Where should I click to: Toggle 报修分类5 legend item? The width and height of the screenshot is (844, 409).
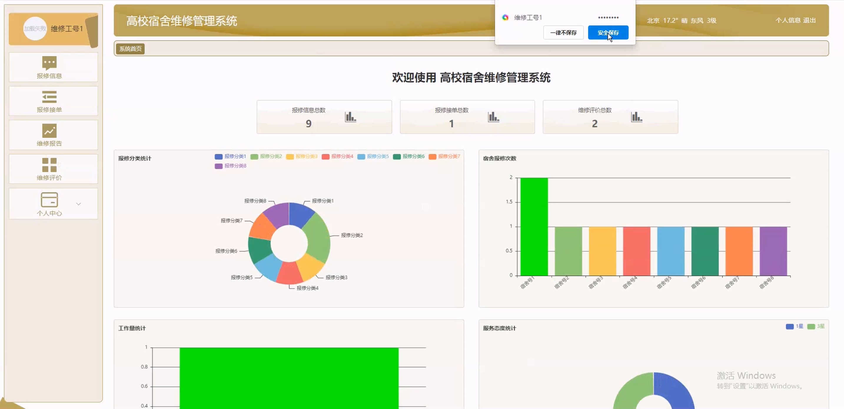[x=373, y=156]
